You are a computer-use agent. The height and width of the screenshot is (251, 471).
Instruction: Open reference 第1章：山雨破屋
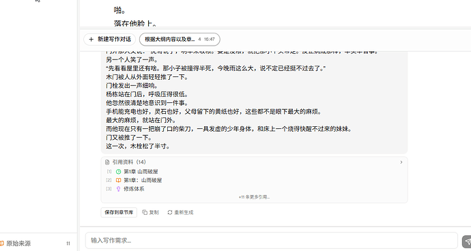[143, 181]
